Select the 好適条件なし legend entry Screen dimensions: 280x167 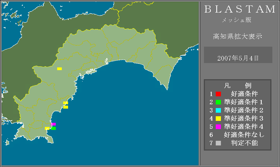(244, 135)
